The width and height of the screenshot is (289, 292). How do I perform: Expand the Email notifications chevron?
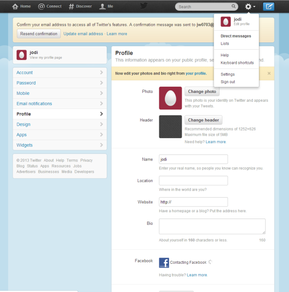[102, 103]
